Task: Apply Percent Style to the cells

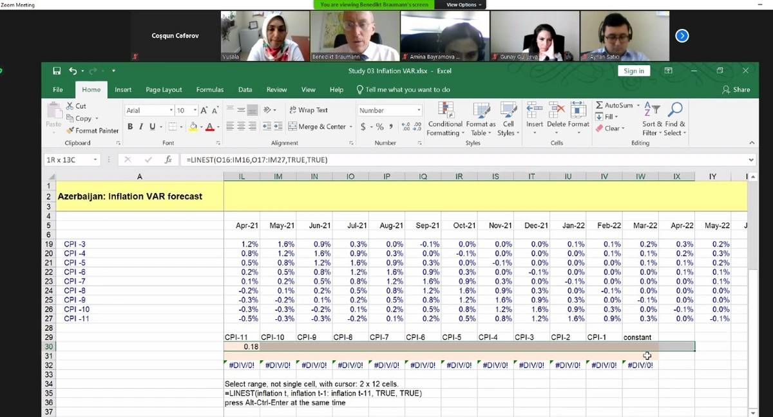Action: click(x=380, y=127)
